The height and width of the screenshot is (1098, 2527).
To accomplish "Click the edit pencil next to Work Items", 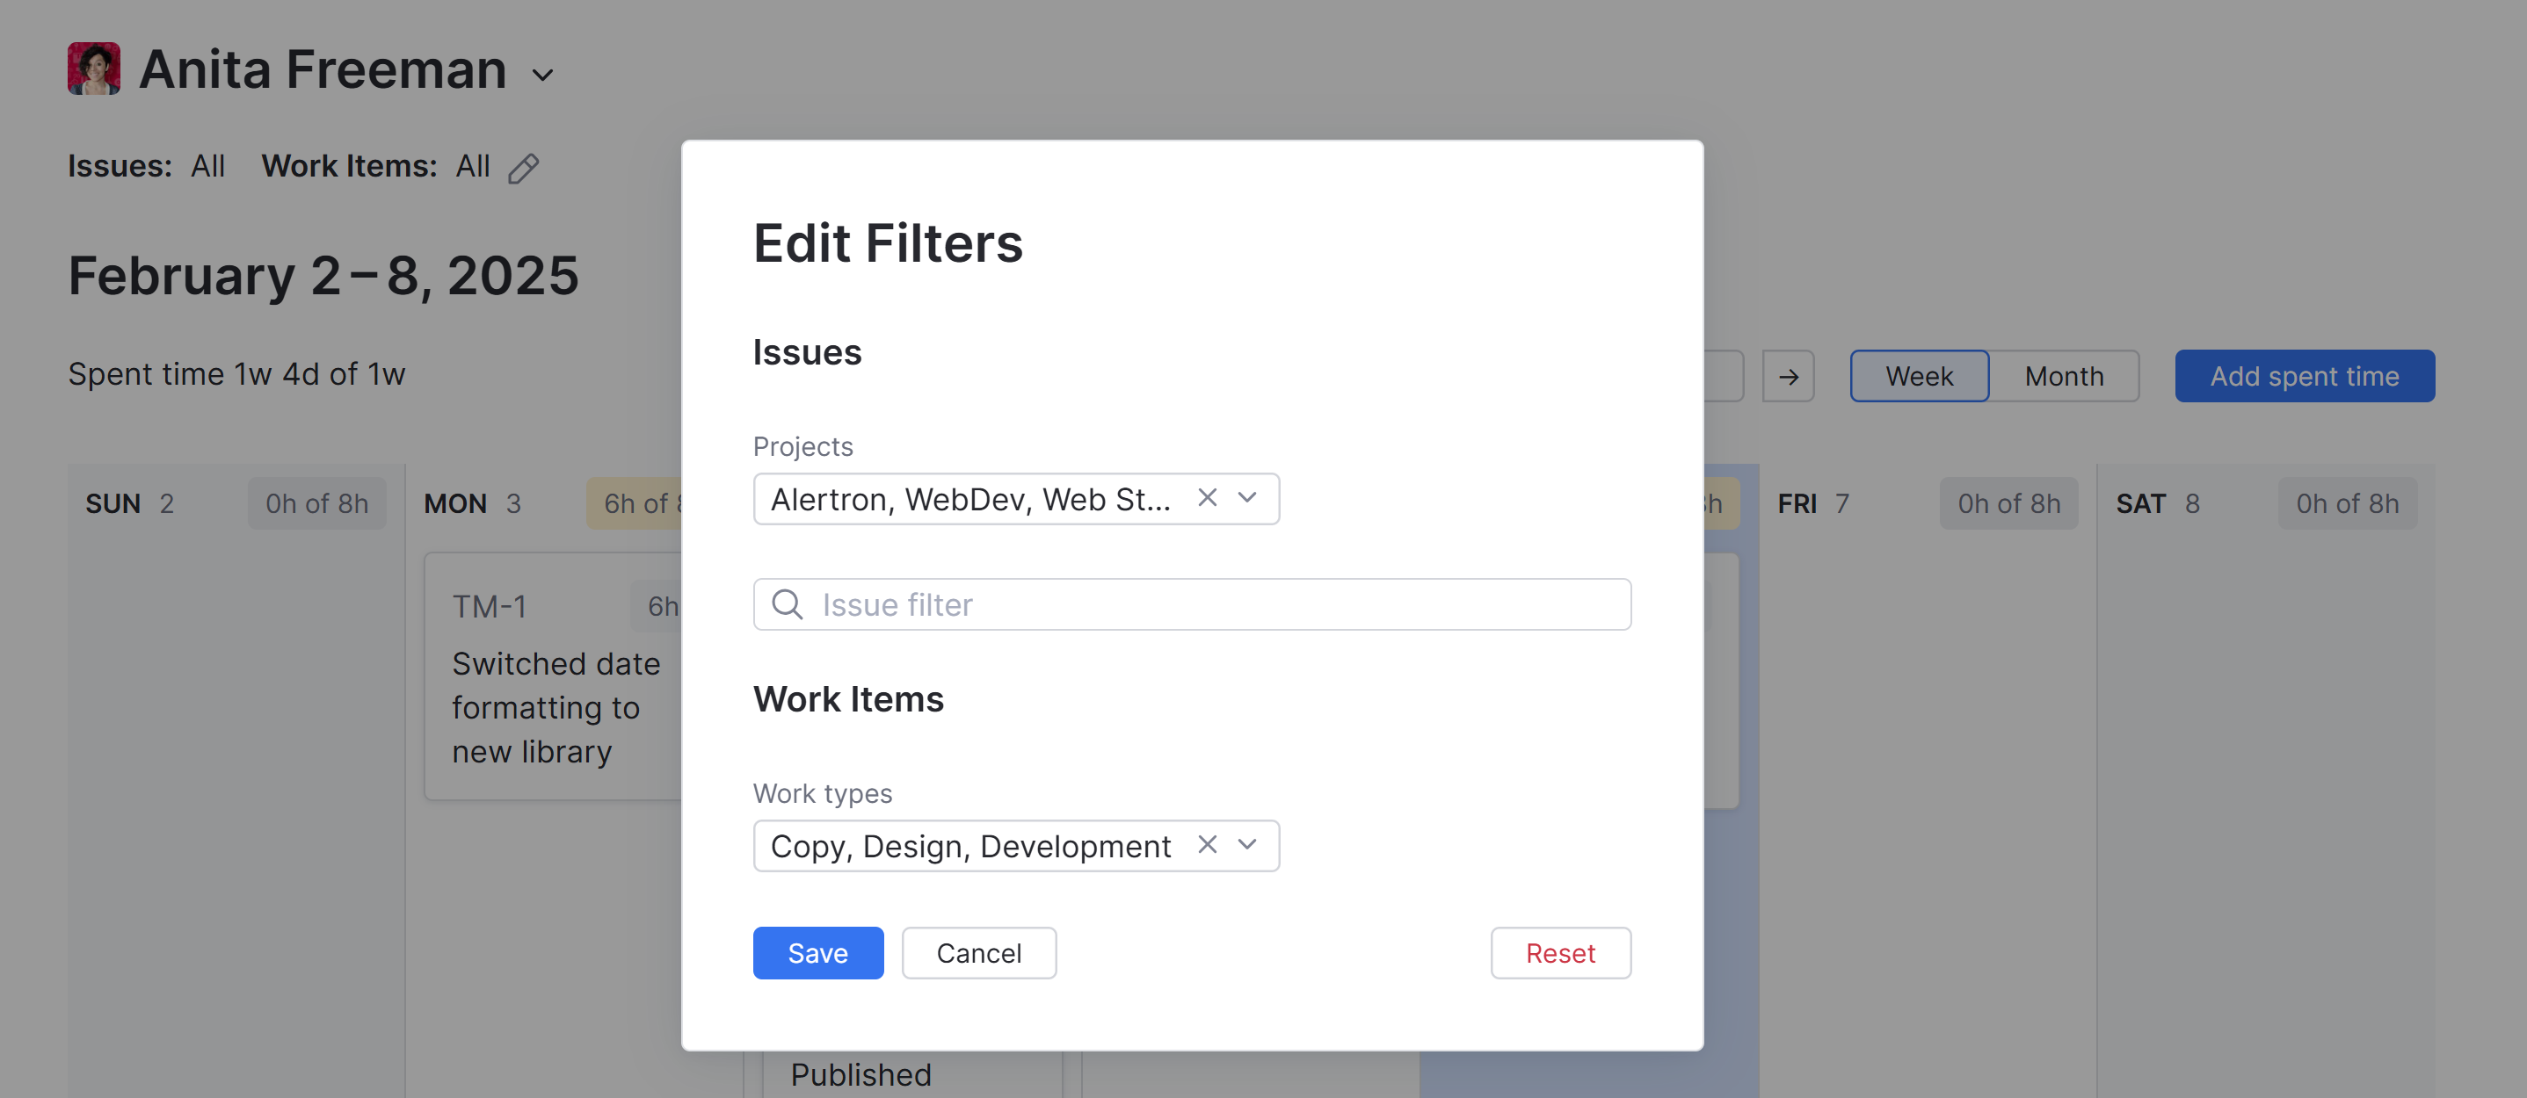I will point(525,168).
